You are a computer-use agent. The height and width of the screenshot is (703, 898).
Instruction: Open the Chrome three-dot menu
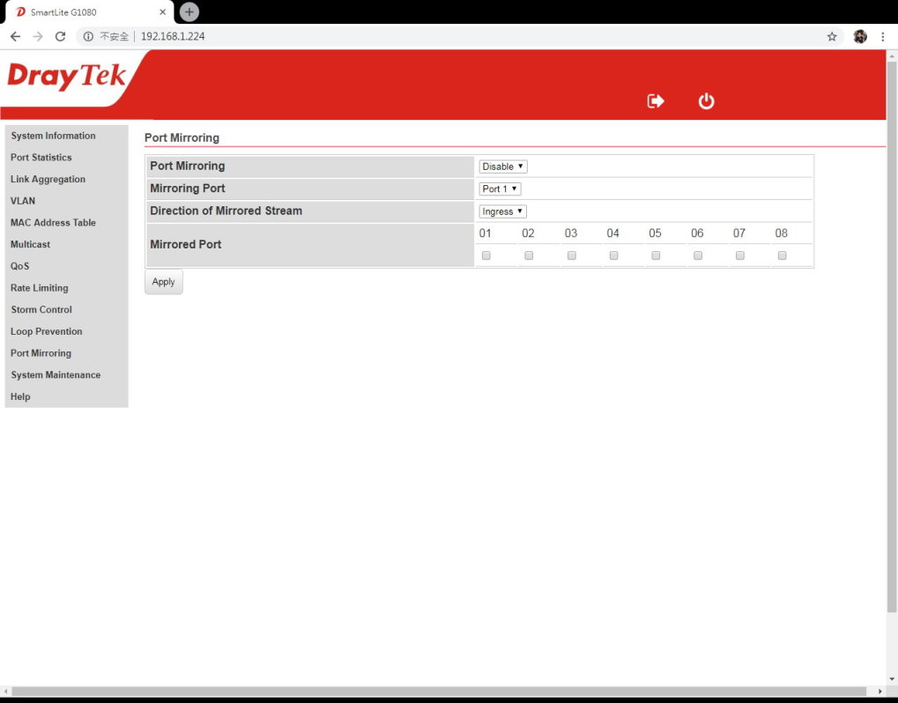[882, 36]
